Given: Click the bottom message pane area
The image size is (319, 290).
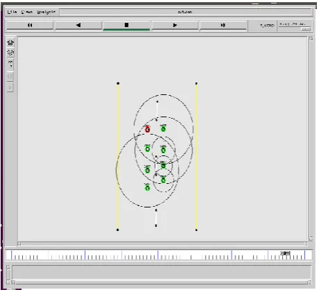Looking at the screenshot, I should point(161,272).
